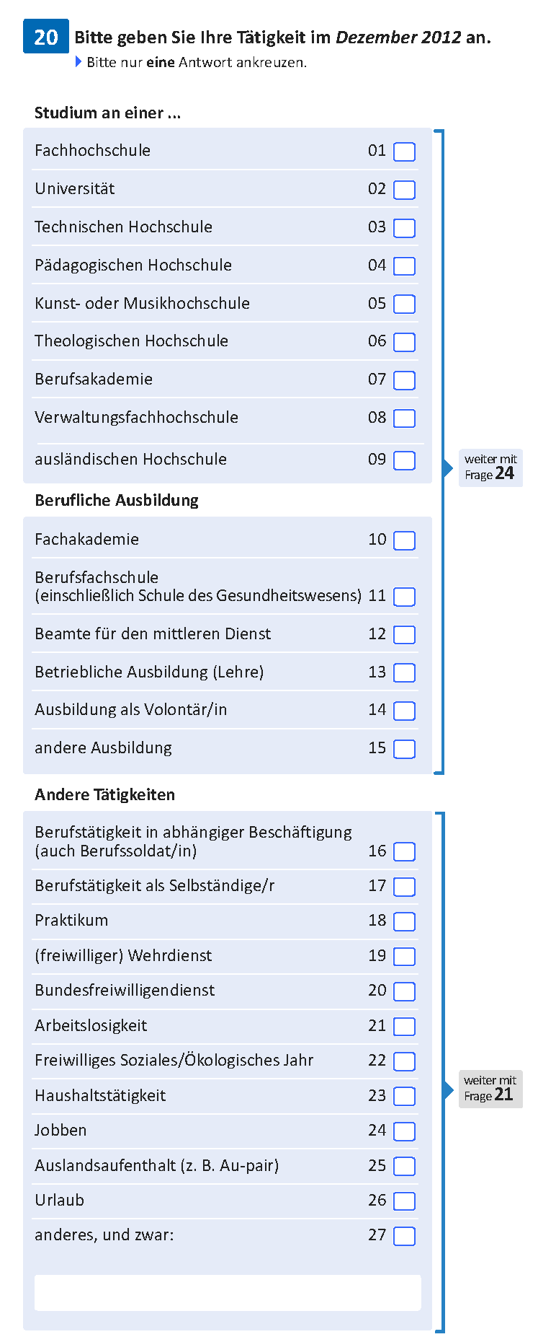
Task: Tick the Praktikum checkbox 18
Action: point(405,921)
